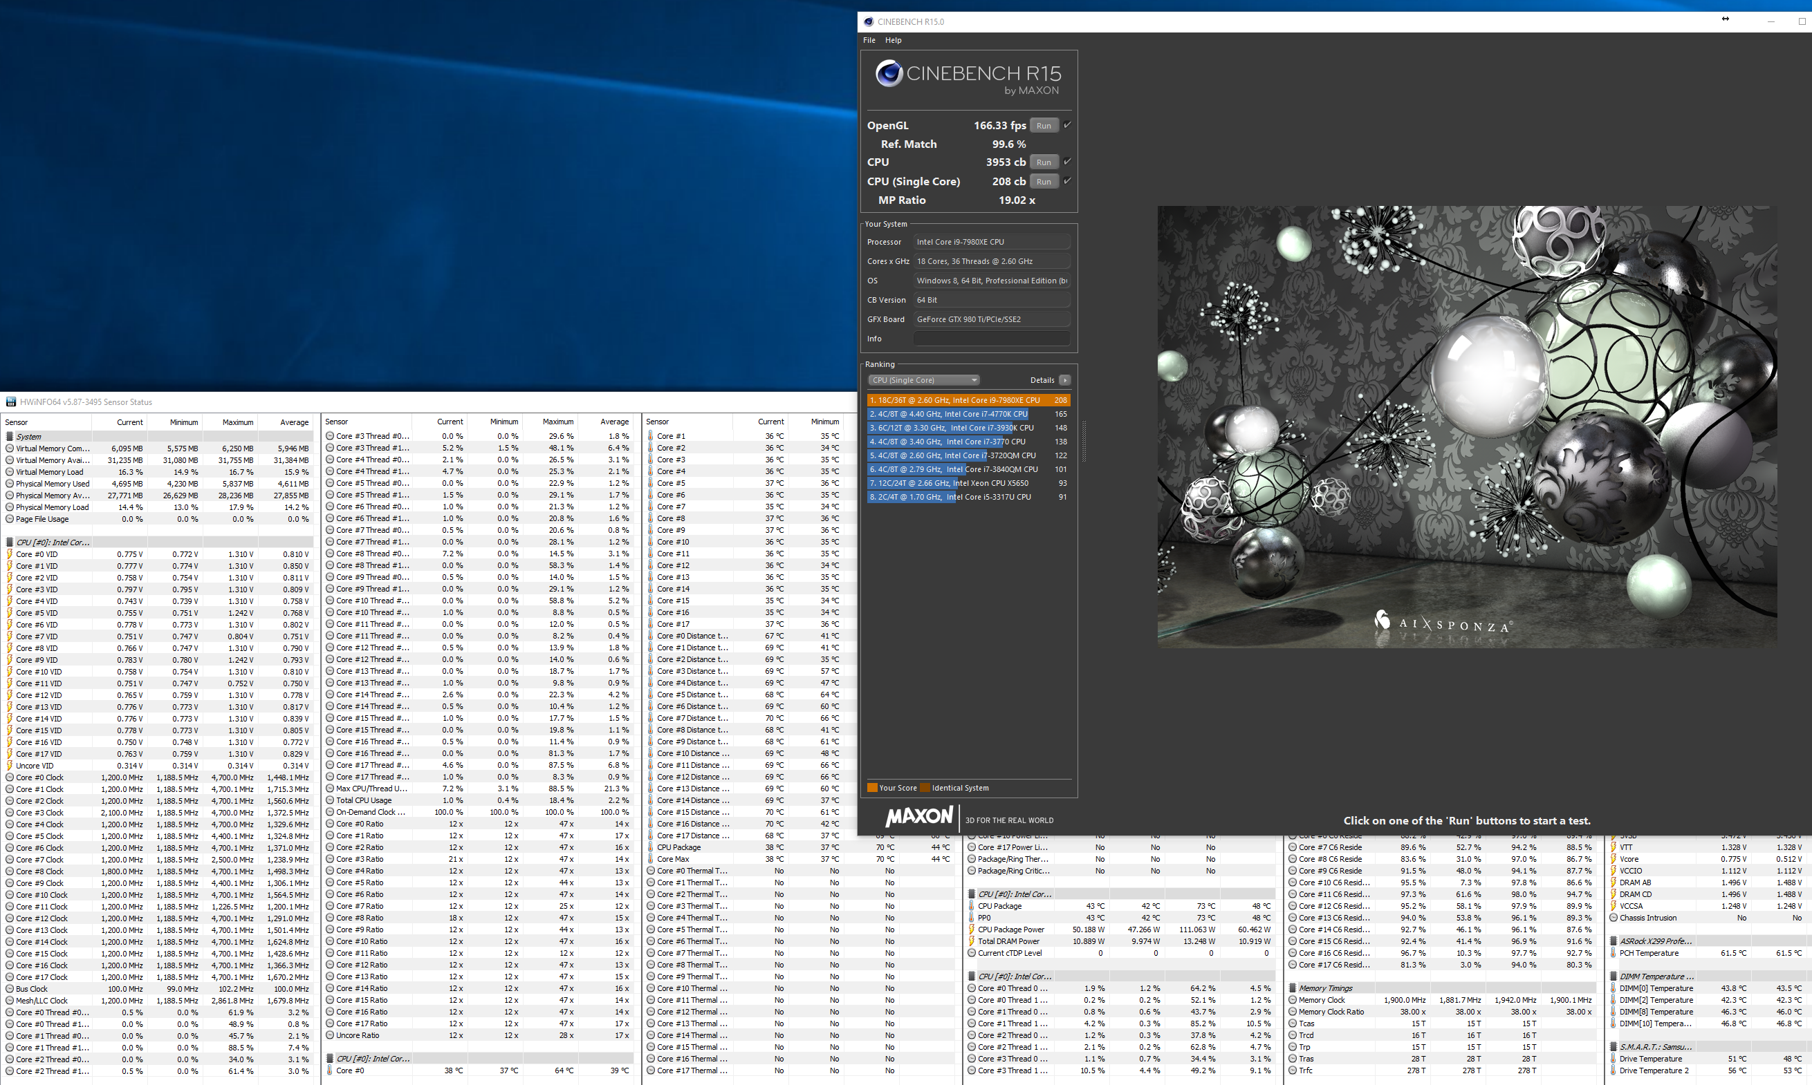The image size is (1812, 1085).
Task: Click the HWiNFO64 window title icon
Action: [10, 402]
